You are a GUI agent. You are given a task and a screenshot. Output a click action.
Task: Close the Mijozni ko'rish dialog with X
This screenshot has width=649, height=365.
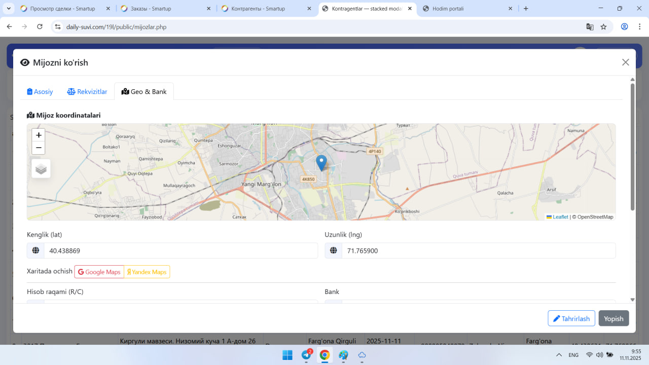pyautogui.click(x=625, y=62)
